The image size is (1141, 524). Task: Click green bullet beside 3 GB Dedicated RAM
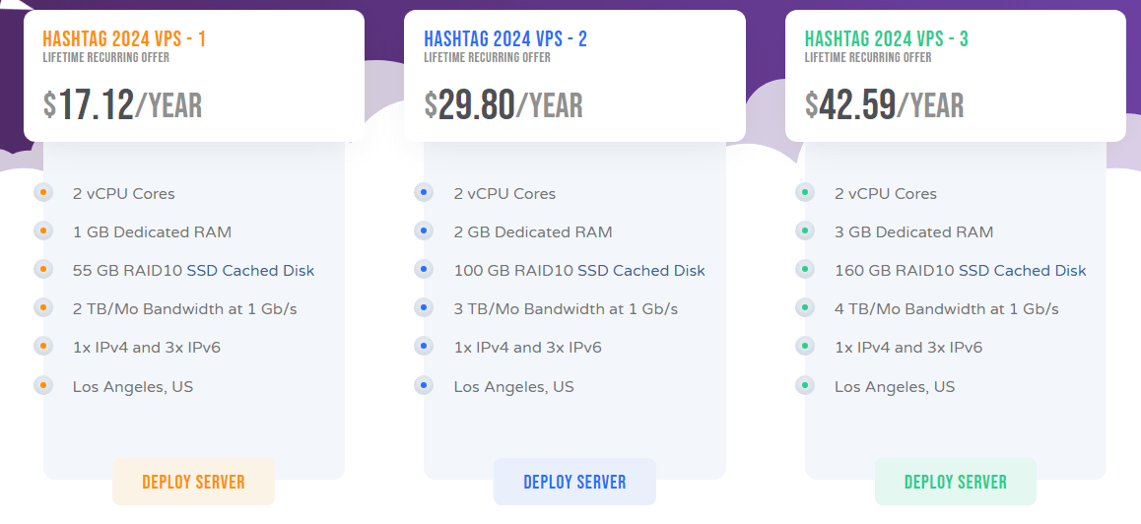click(x=805, y=231)
